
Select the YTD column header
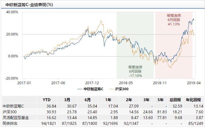pos(47,100)
